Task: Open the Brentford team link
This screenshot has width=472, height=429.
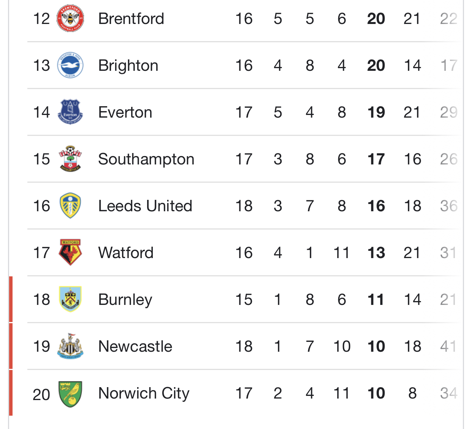Action: tap(131, 19)
